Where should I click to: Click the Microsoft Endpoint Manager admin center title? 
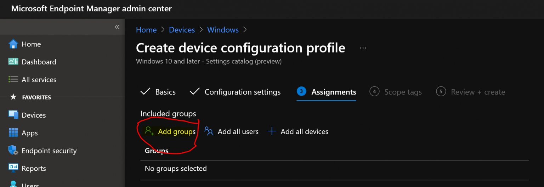point(91,9)
